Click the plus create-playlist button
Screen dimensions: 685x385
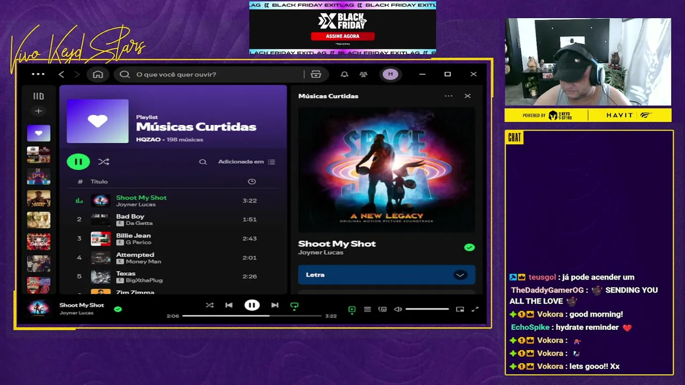click(39, 111)
